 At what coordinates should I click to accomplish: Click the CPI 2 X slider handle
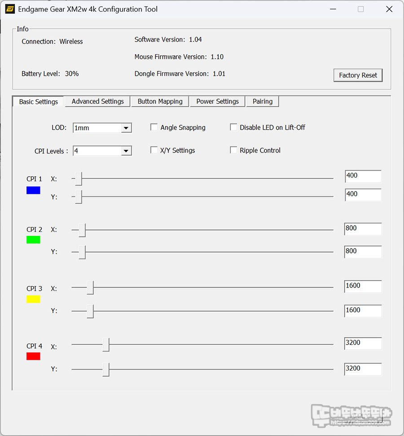82,230
